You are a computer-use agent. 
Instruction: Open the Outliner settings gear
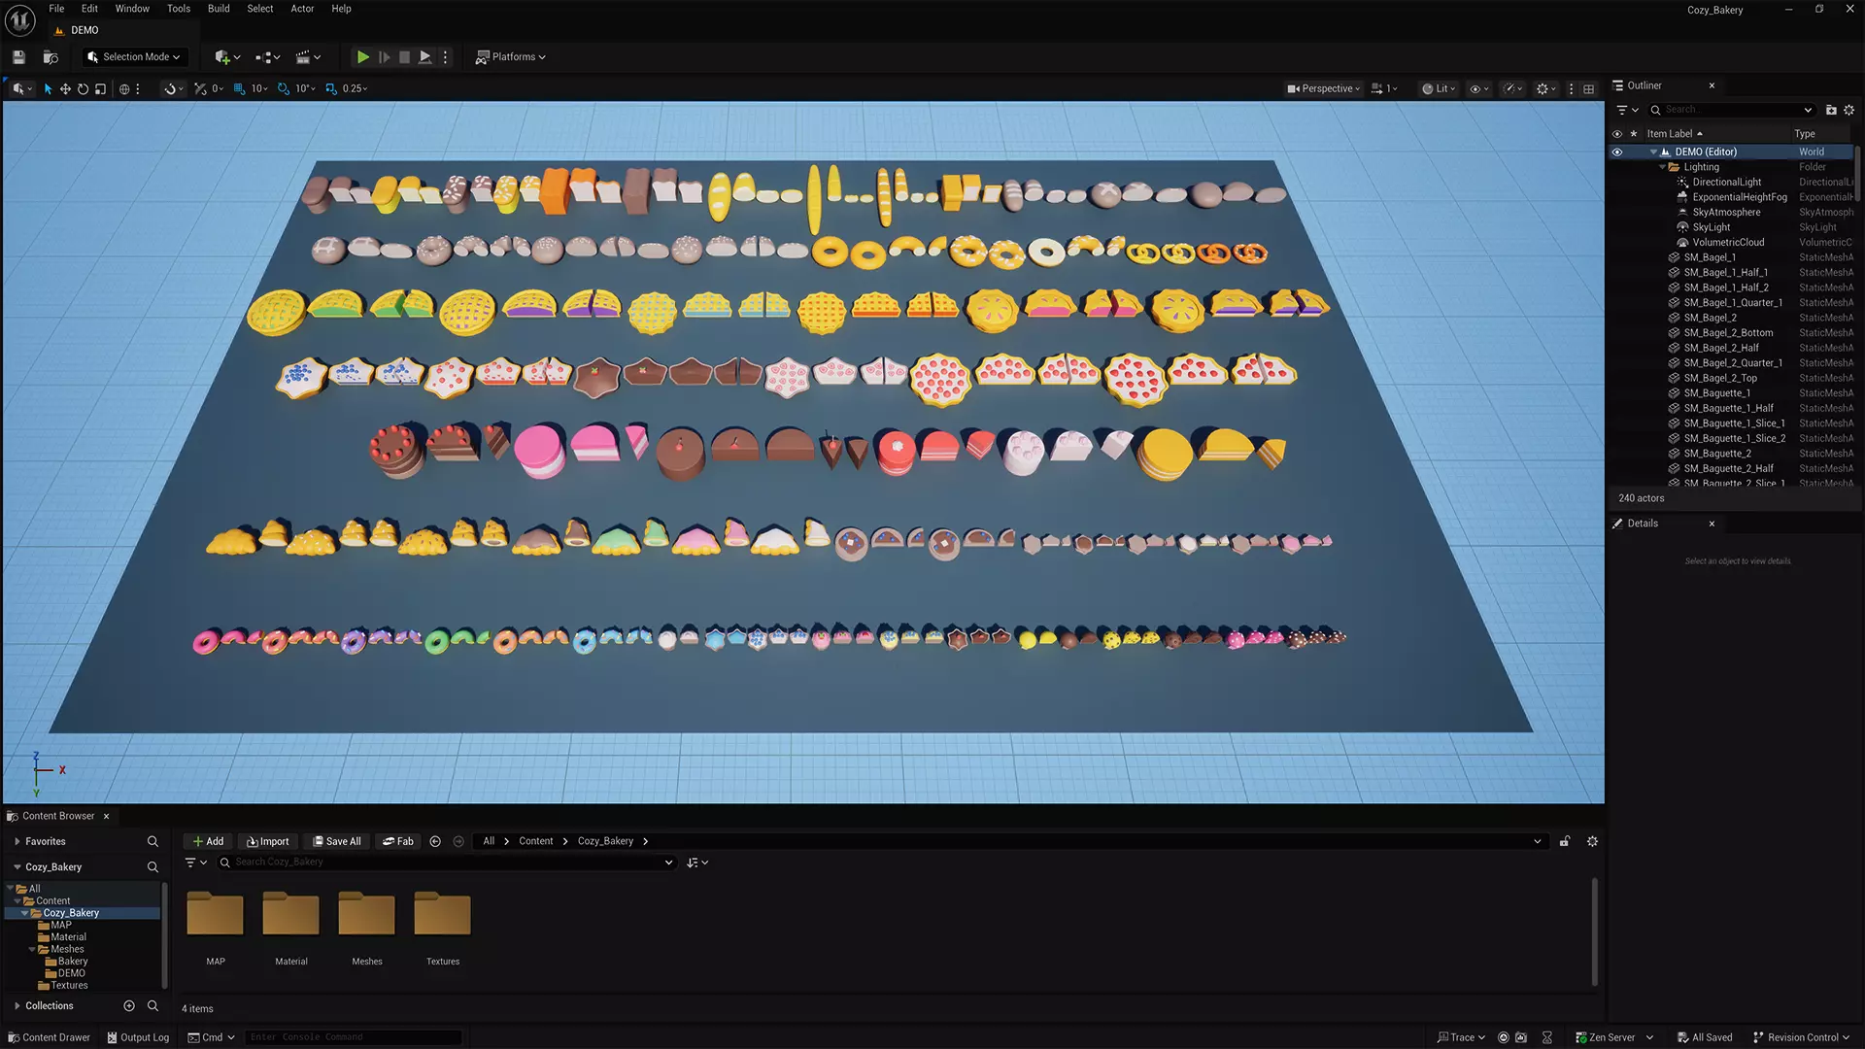click(x=1848, y=110)
